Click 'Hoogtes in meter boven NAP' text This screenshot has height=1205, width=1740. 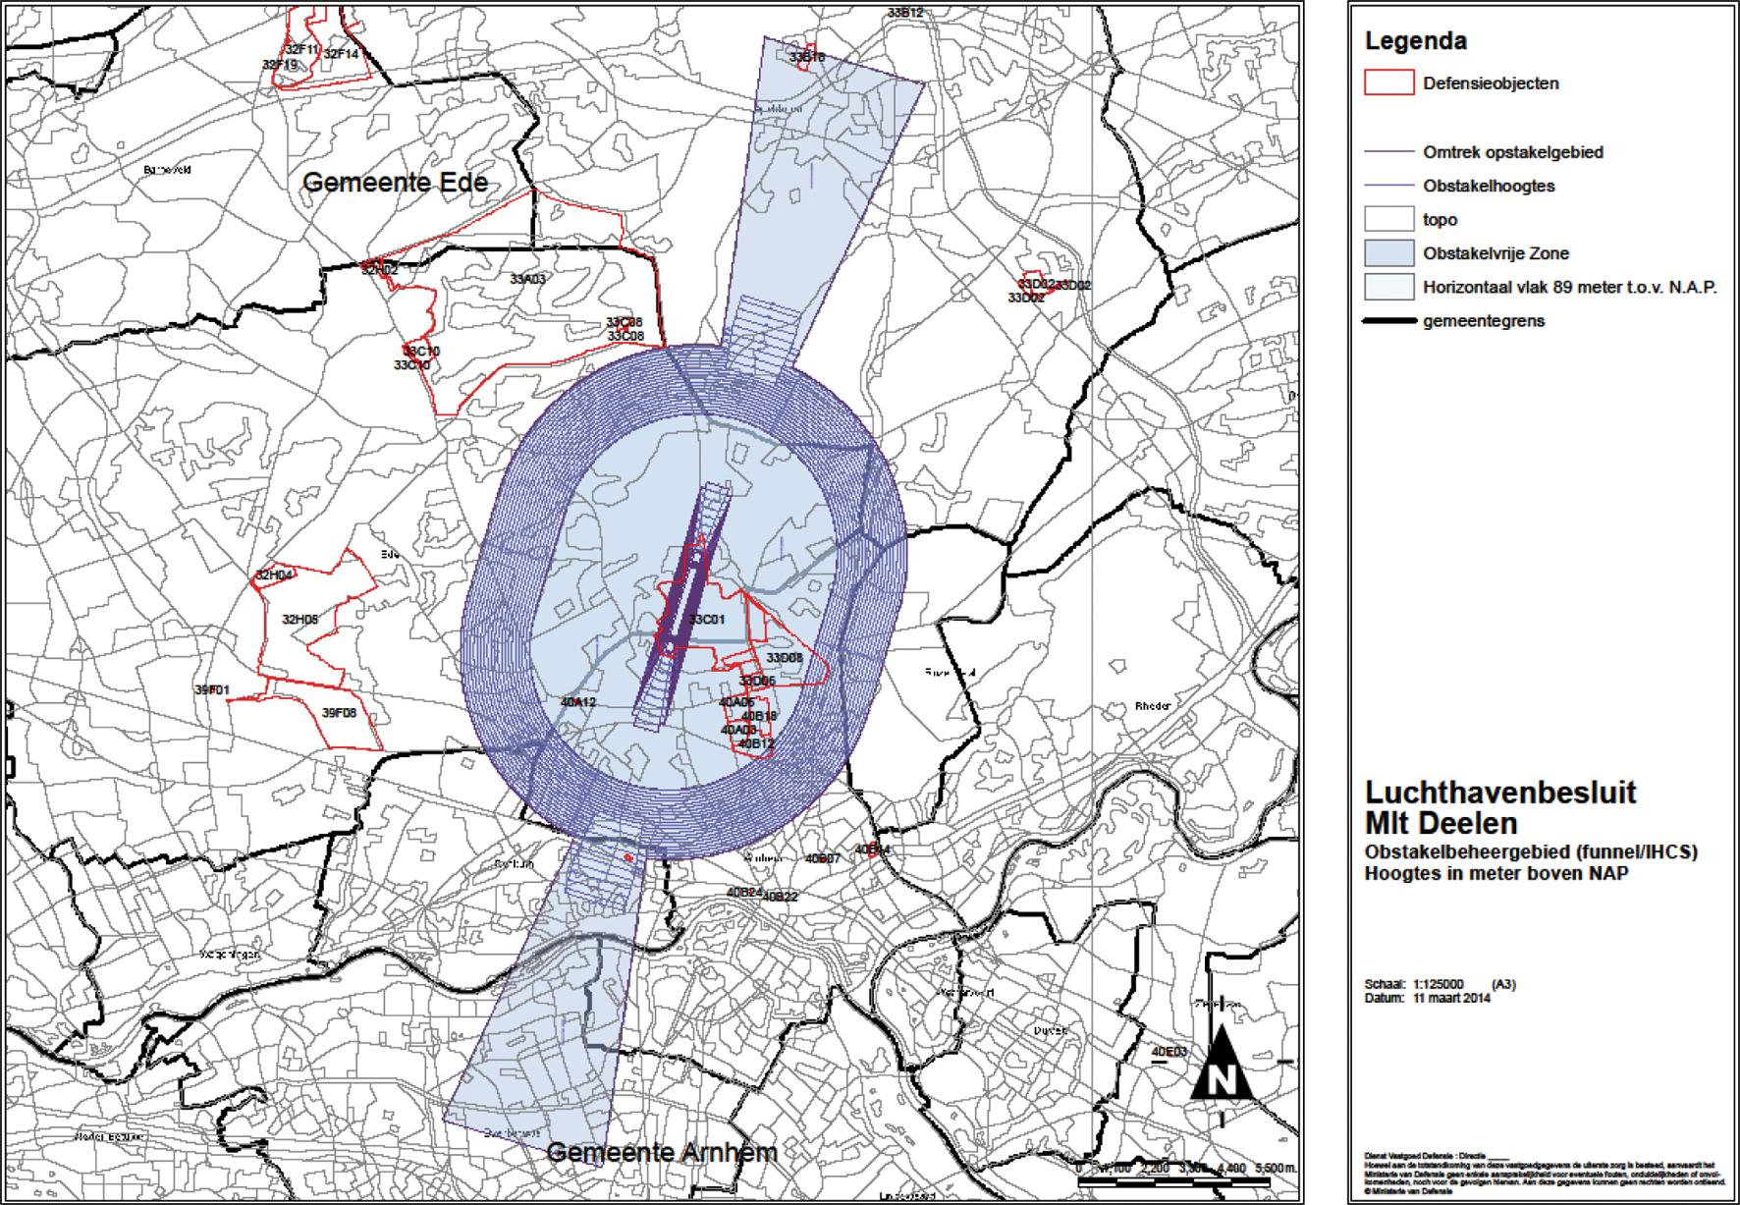pos(1496,873)
